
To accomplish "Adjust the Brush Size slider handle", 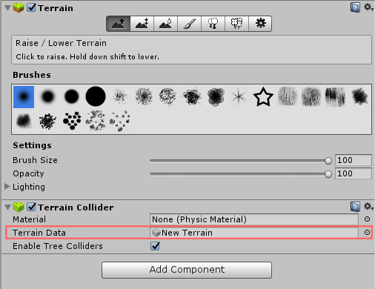I will (x=328, y=161).
